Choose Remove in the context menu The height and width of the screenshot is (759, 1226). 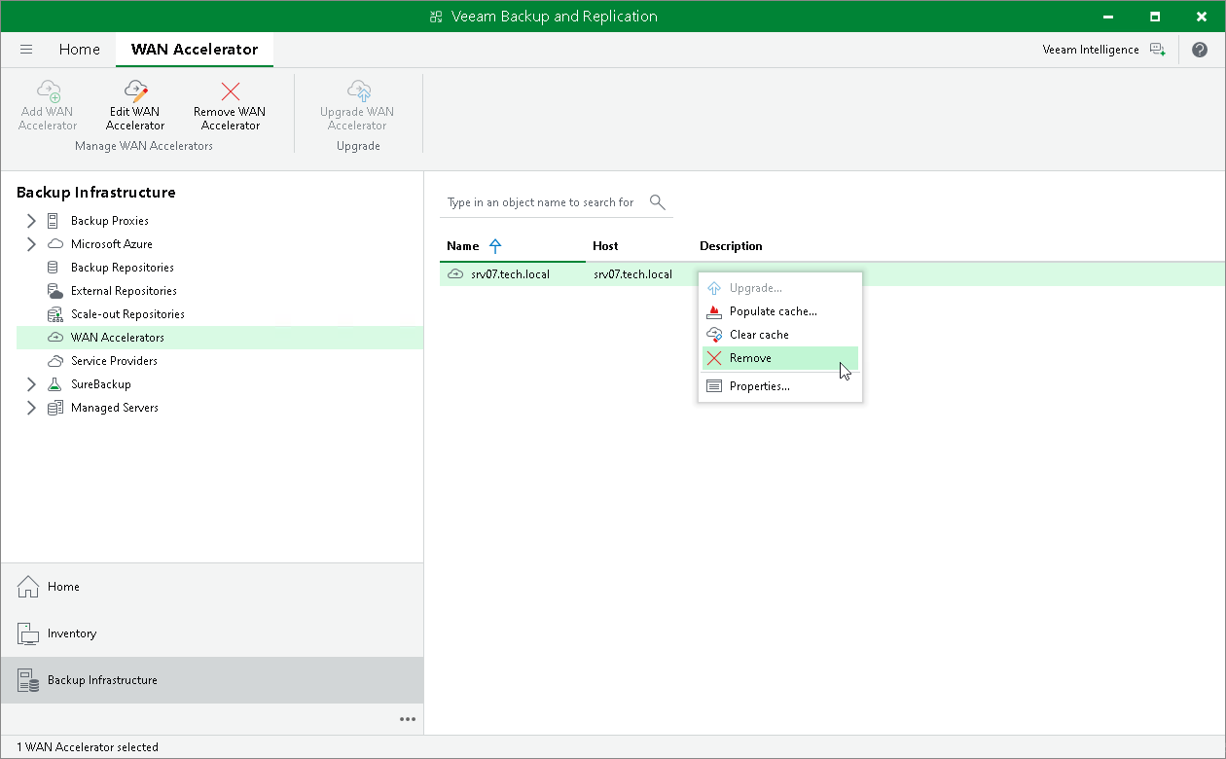[x=780, y=358]
